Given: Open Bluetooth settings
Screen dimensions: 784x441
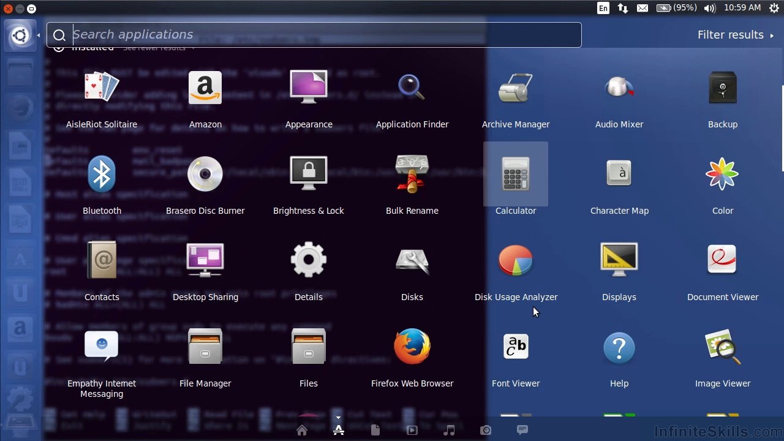Looking at the screenshot, I should coord(102,185).
